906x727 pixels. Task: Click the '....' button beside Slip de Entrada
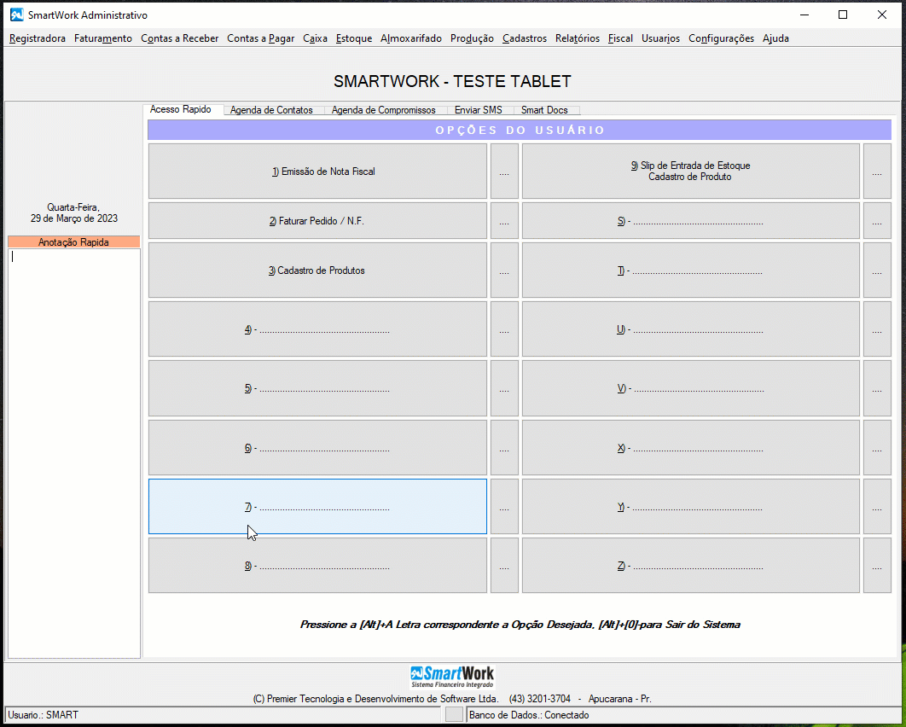pyautogui.click(x=877, y=171)
